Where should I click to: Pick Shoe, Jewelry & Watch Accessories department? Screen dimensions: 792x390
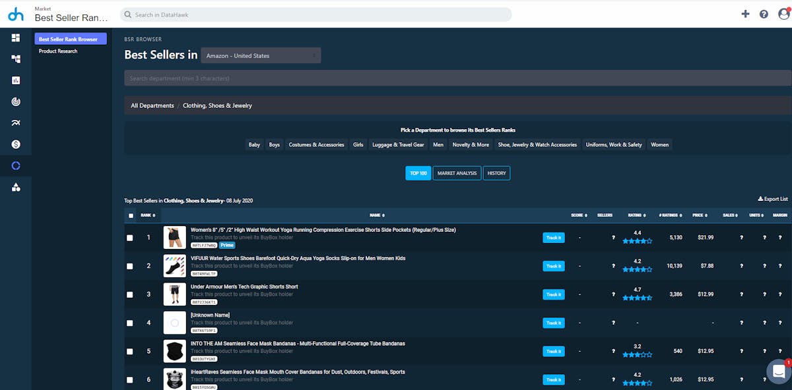pyautogui.click(x=537, y=144)
